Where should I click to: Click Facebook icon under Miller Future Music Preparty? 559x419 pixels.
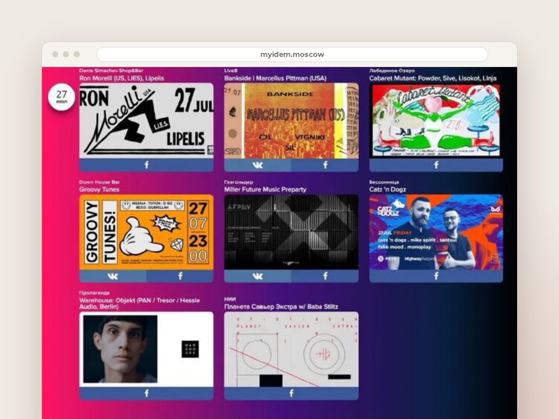pyautogui.click(x=325, y=276)
